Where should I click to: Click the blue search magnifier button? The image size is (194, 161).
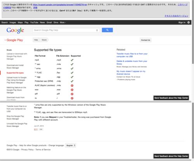(107, 30)
